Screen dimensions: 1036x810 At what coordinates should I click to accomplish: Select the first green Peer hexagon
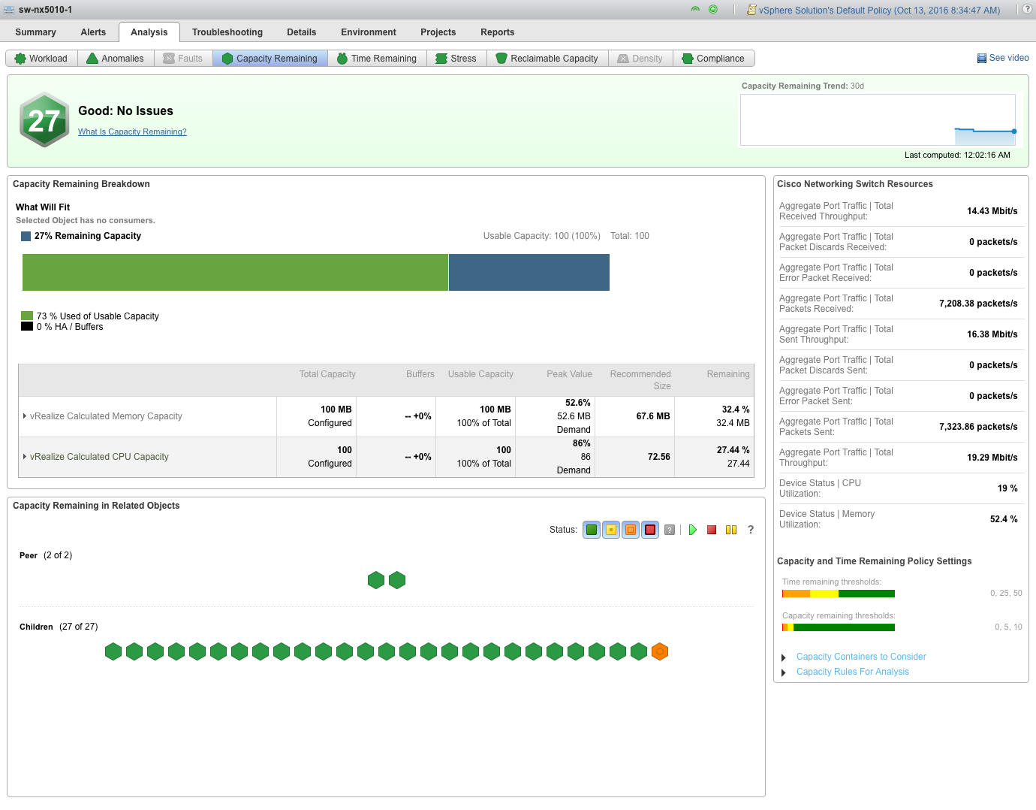376,580
